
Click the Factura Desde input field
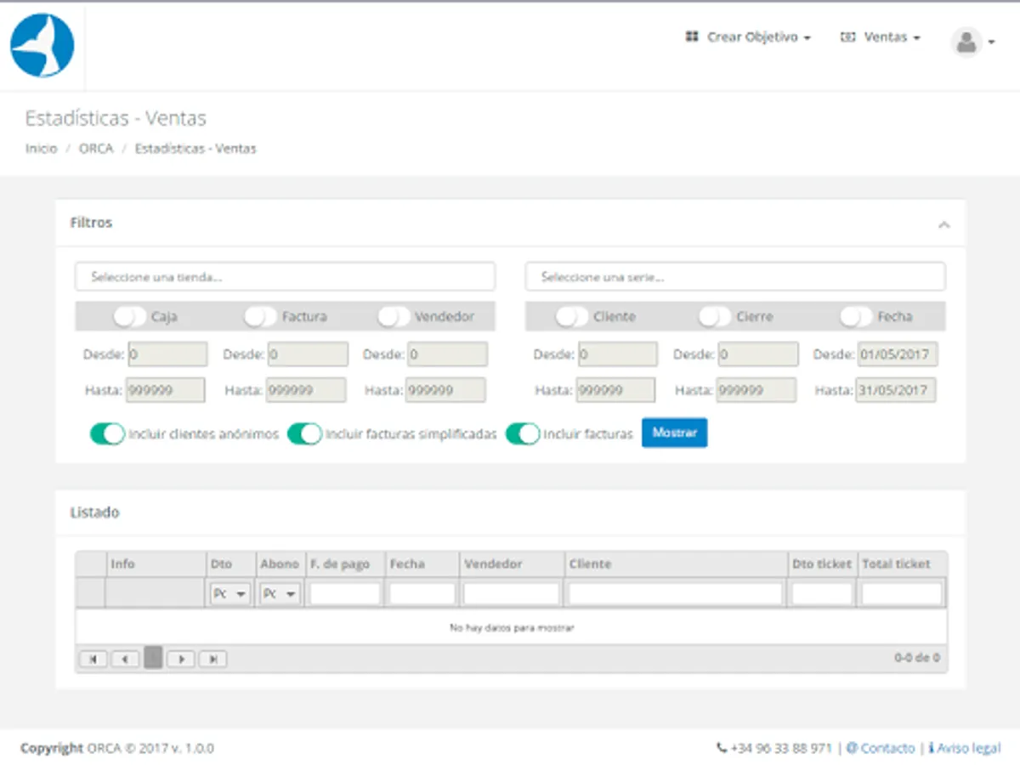[308, 354]
